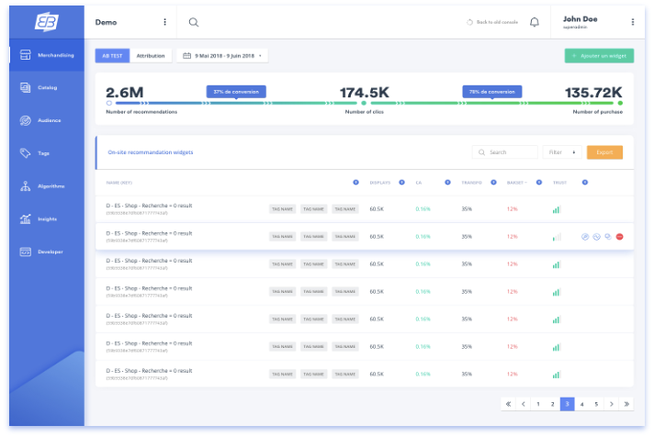
Task: Open the Algorithms section
Action: [x=47, y=186]
